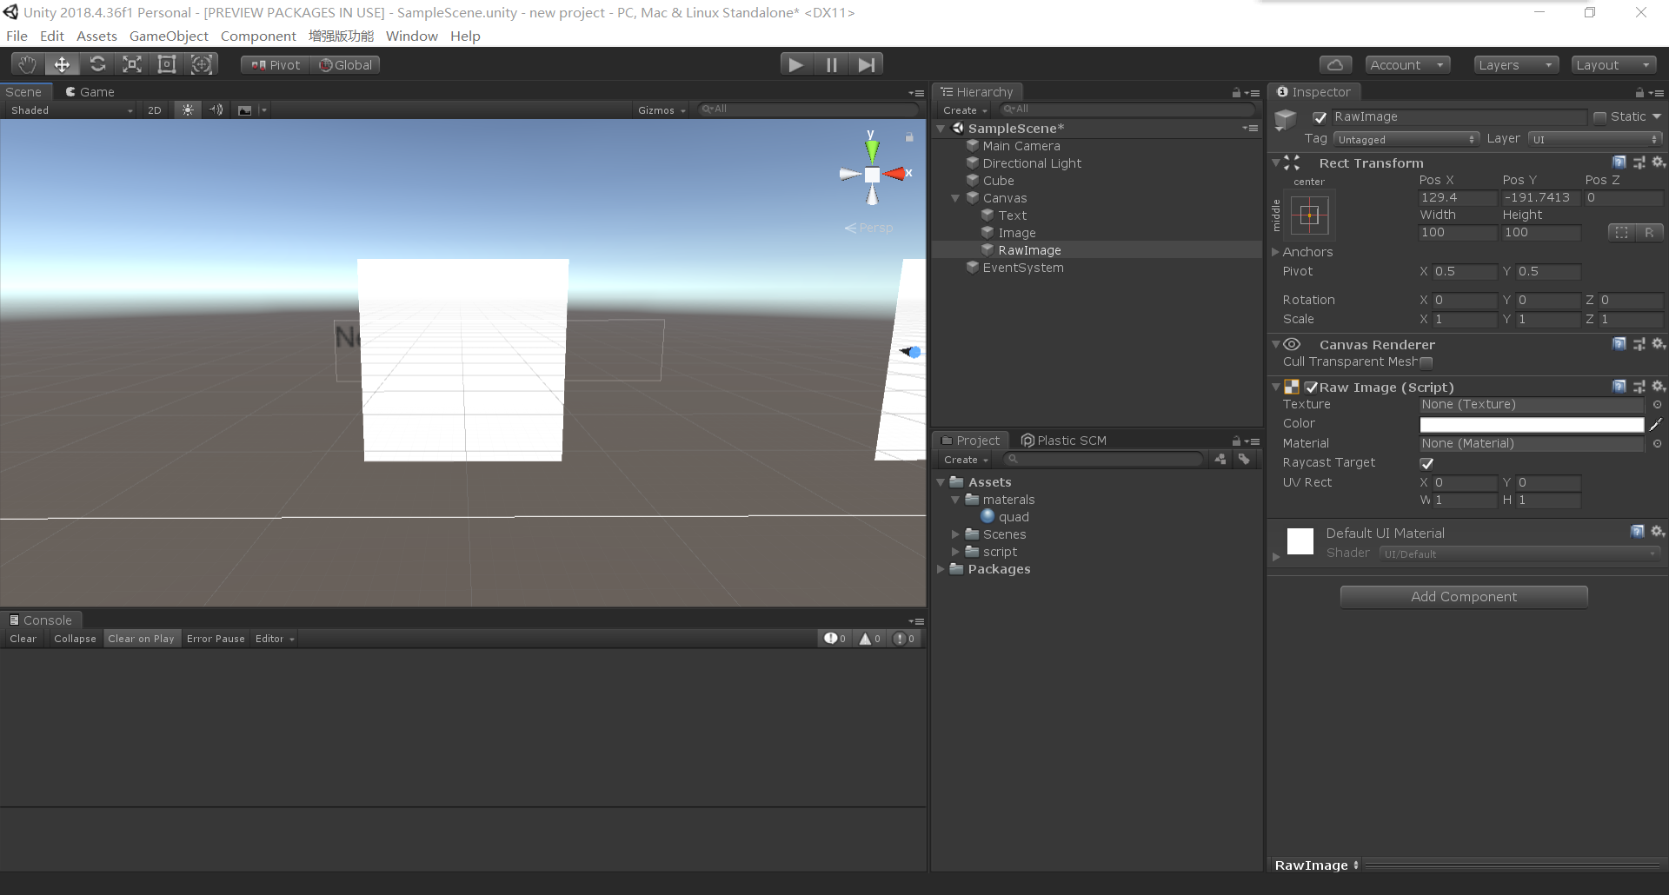Viewport: 1669px width, 895px height.
Task: Click the Pos X field
Action: pos(1458,198)
